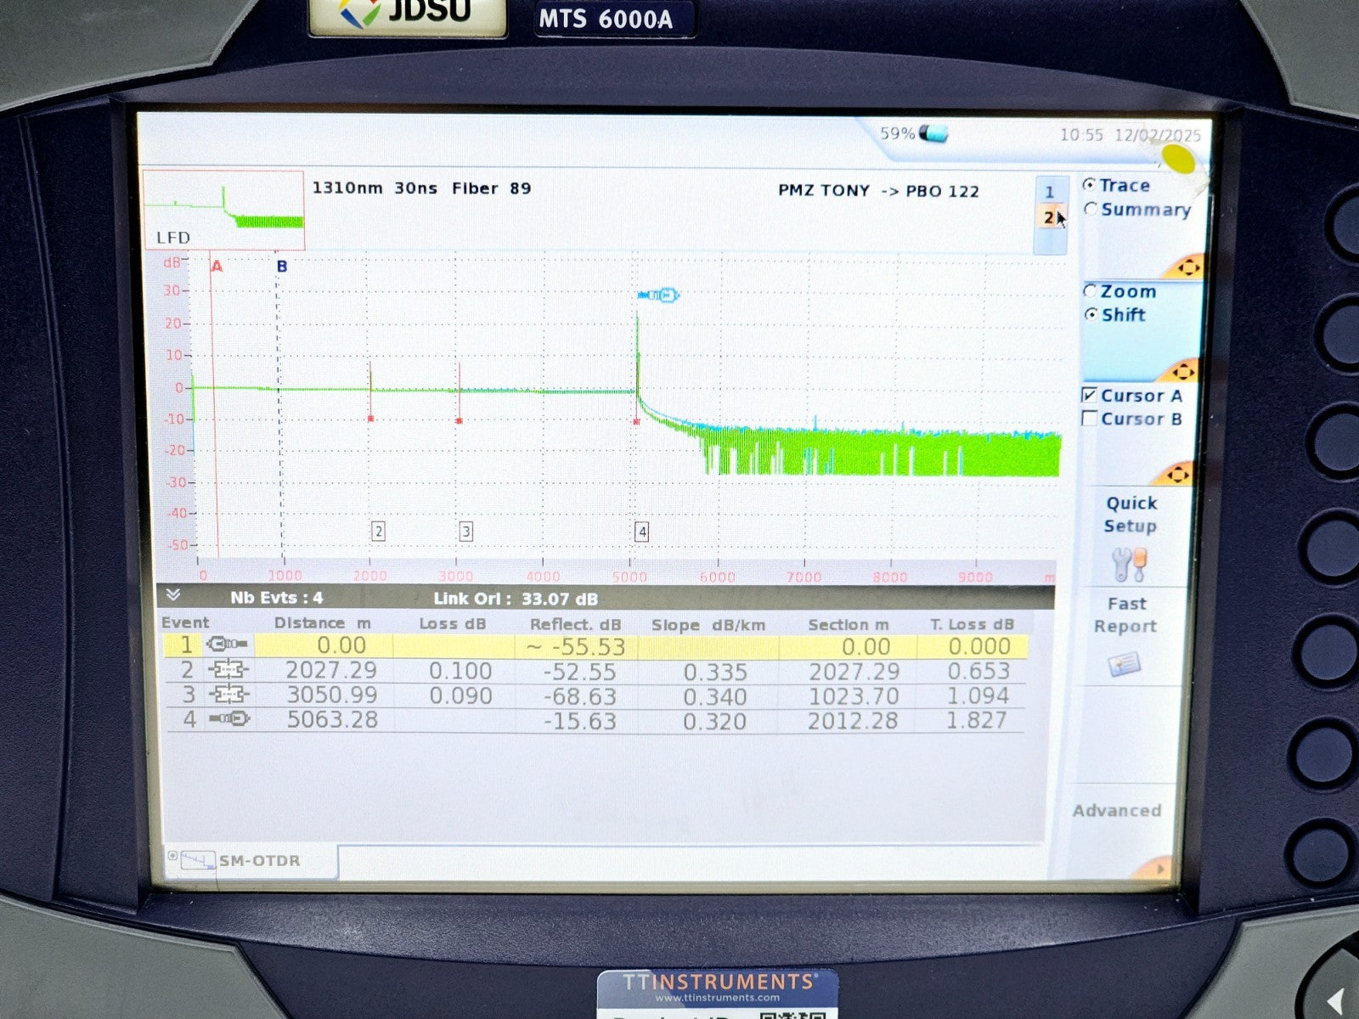Image resolution: width=1359 pixels, height=1019 pixels.
Task: Enable the Cursor B checkbox
Action: (1090, 419)
